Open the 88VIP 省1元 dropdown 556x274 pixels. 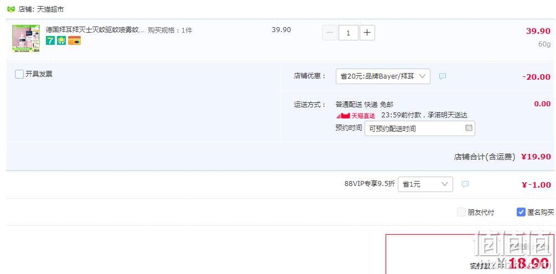pos(425,184)
